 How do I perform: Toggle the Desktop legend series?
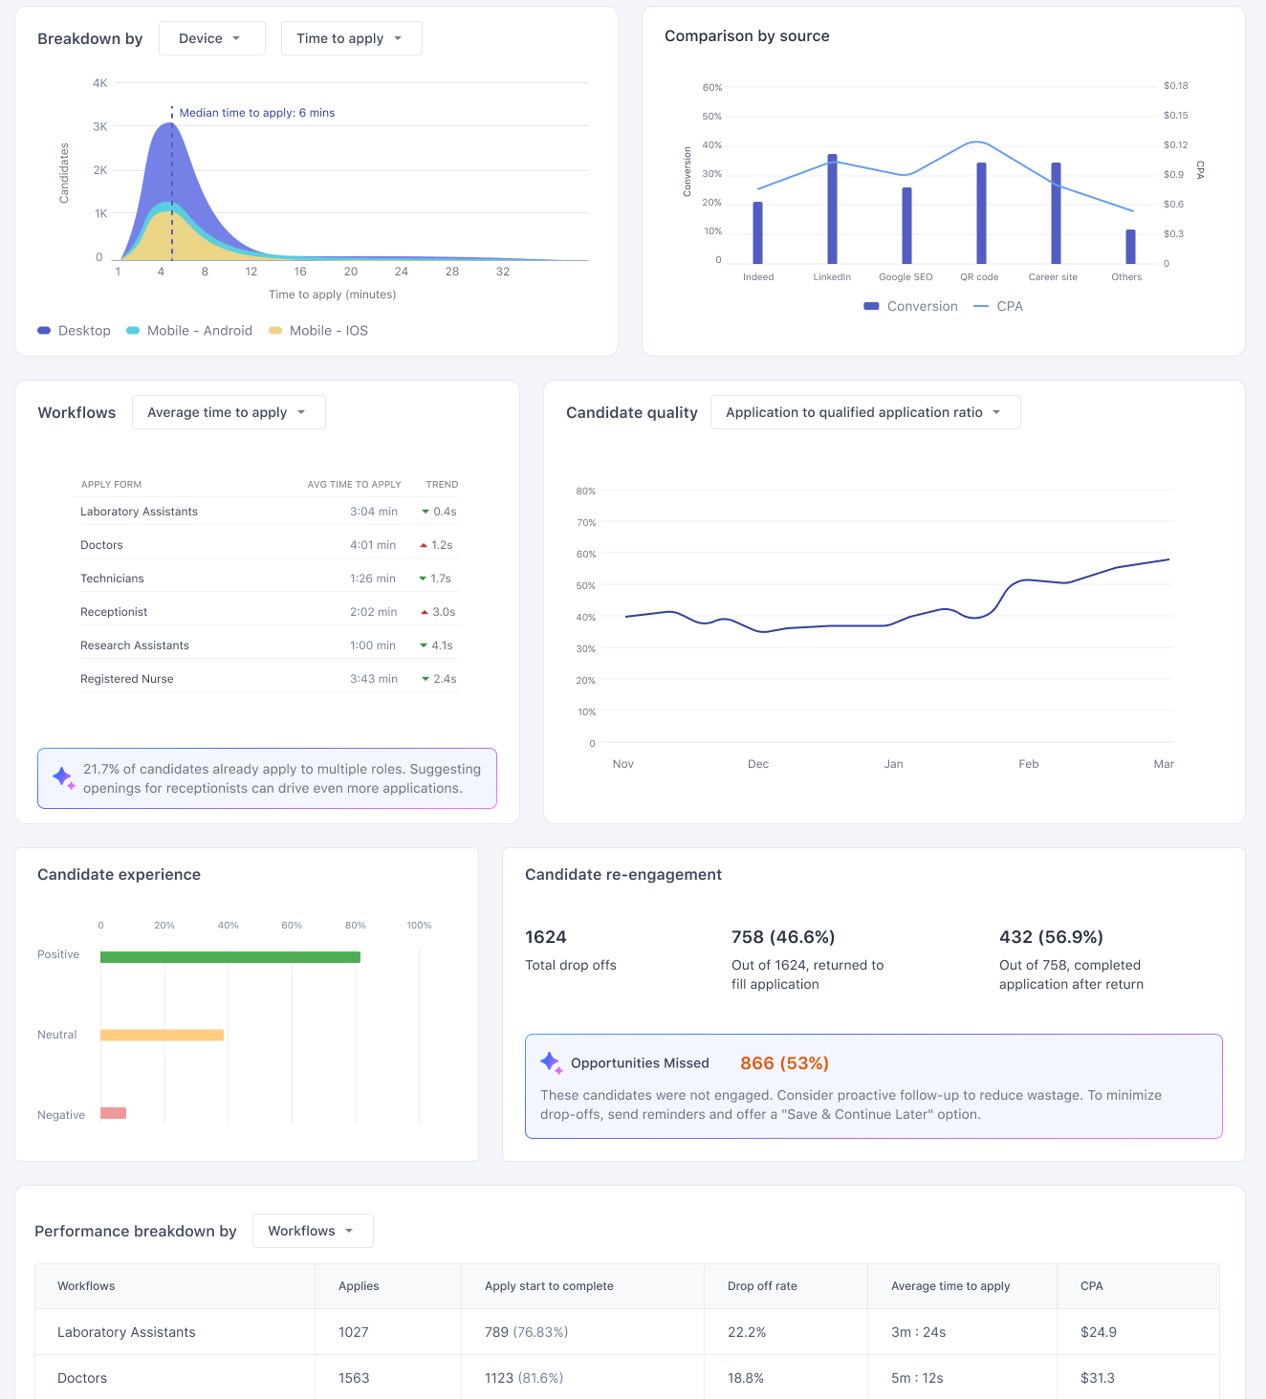click(x=74, y=331)
